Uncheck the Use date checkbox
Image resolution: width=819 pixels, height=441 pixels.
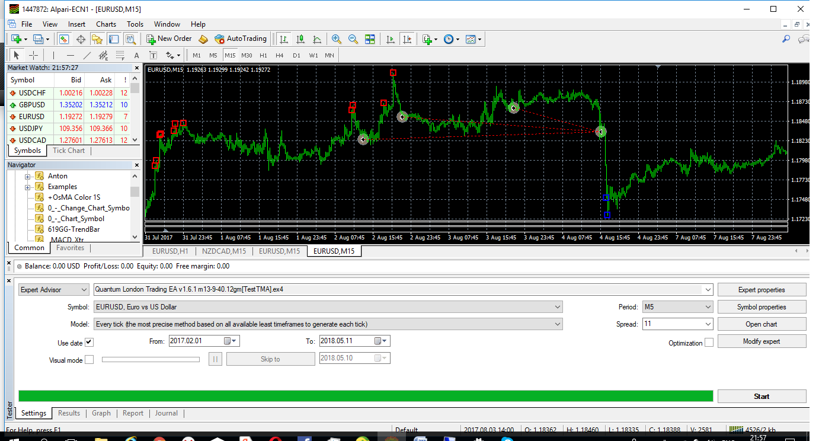(x=89, y=343)
